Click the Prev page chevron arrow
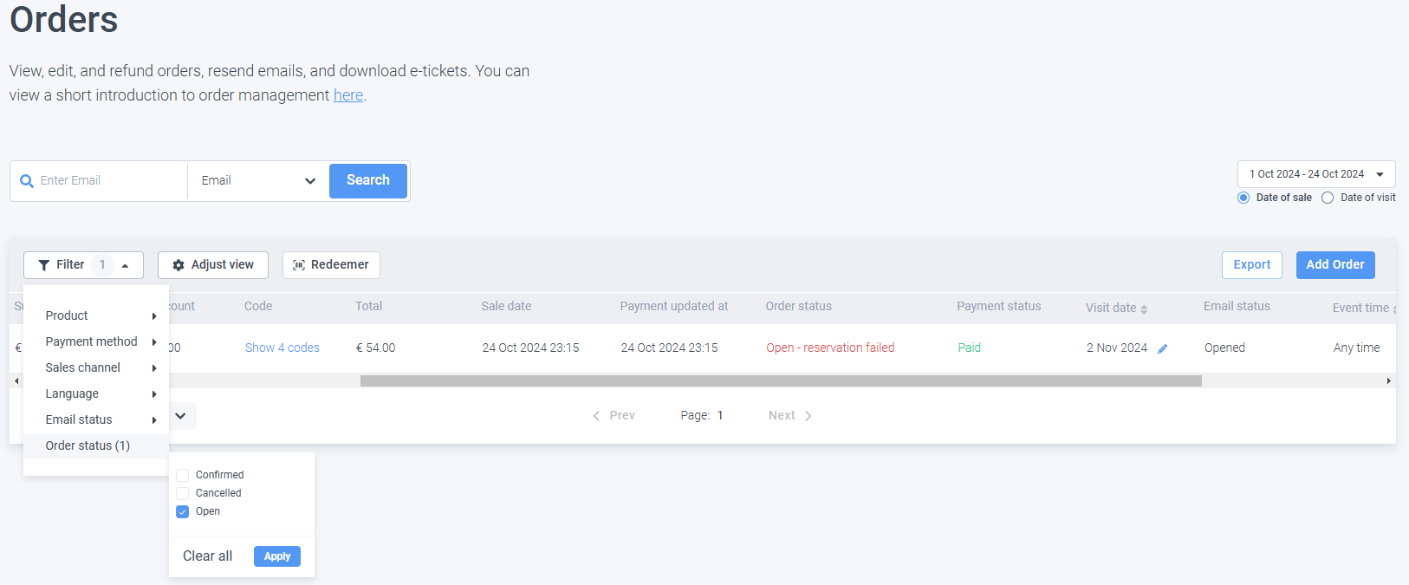Viewport: 1409px width, 585px height. [x=596, y=416]
